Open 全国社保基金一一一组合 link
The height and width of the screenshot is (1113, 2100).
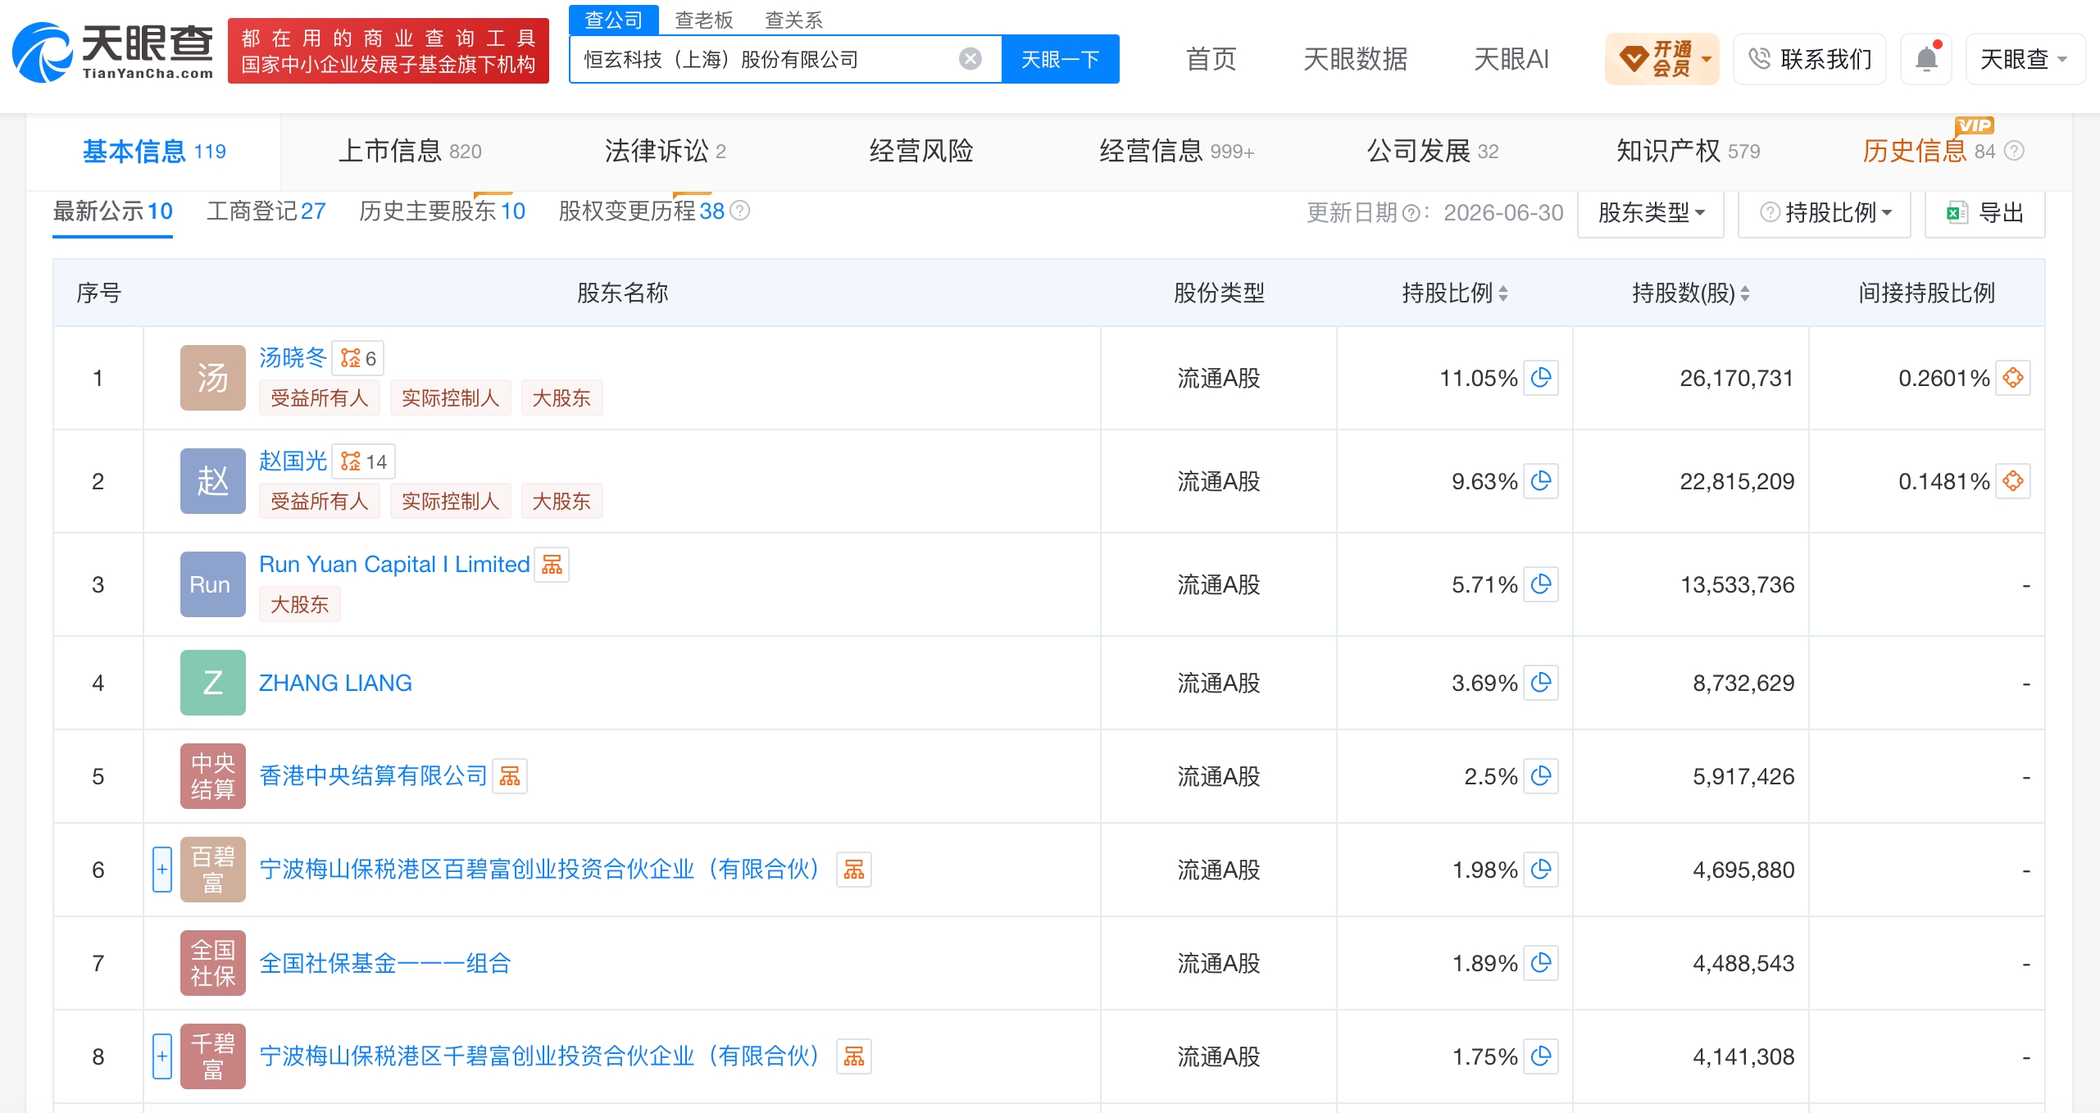click(384, 963)
